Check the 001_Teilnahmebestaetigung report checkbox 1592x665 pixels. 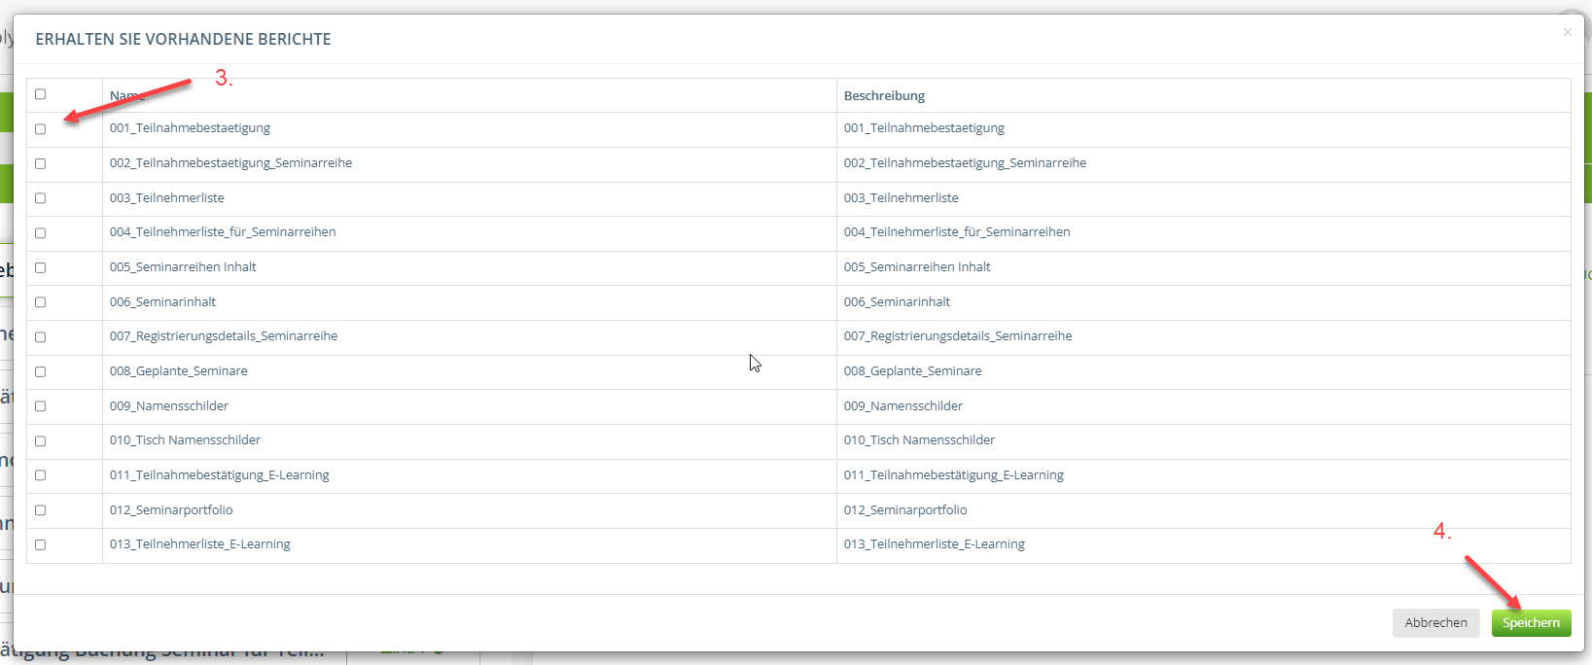(40, 129)
